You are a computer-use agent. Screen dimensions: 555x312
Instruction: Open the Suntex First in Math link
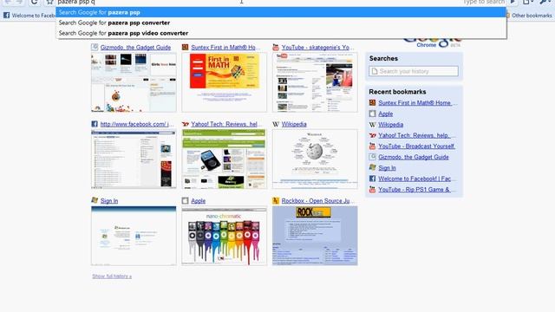tap(225, 48)
